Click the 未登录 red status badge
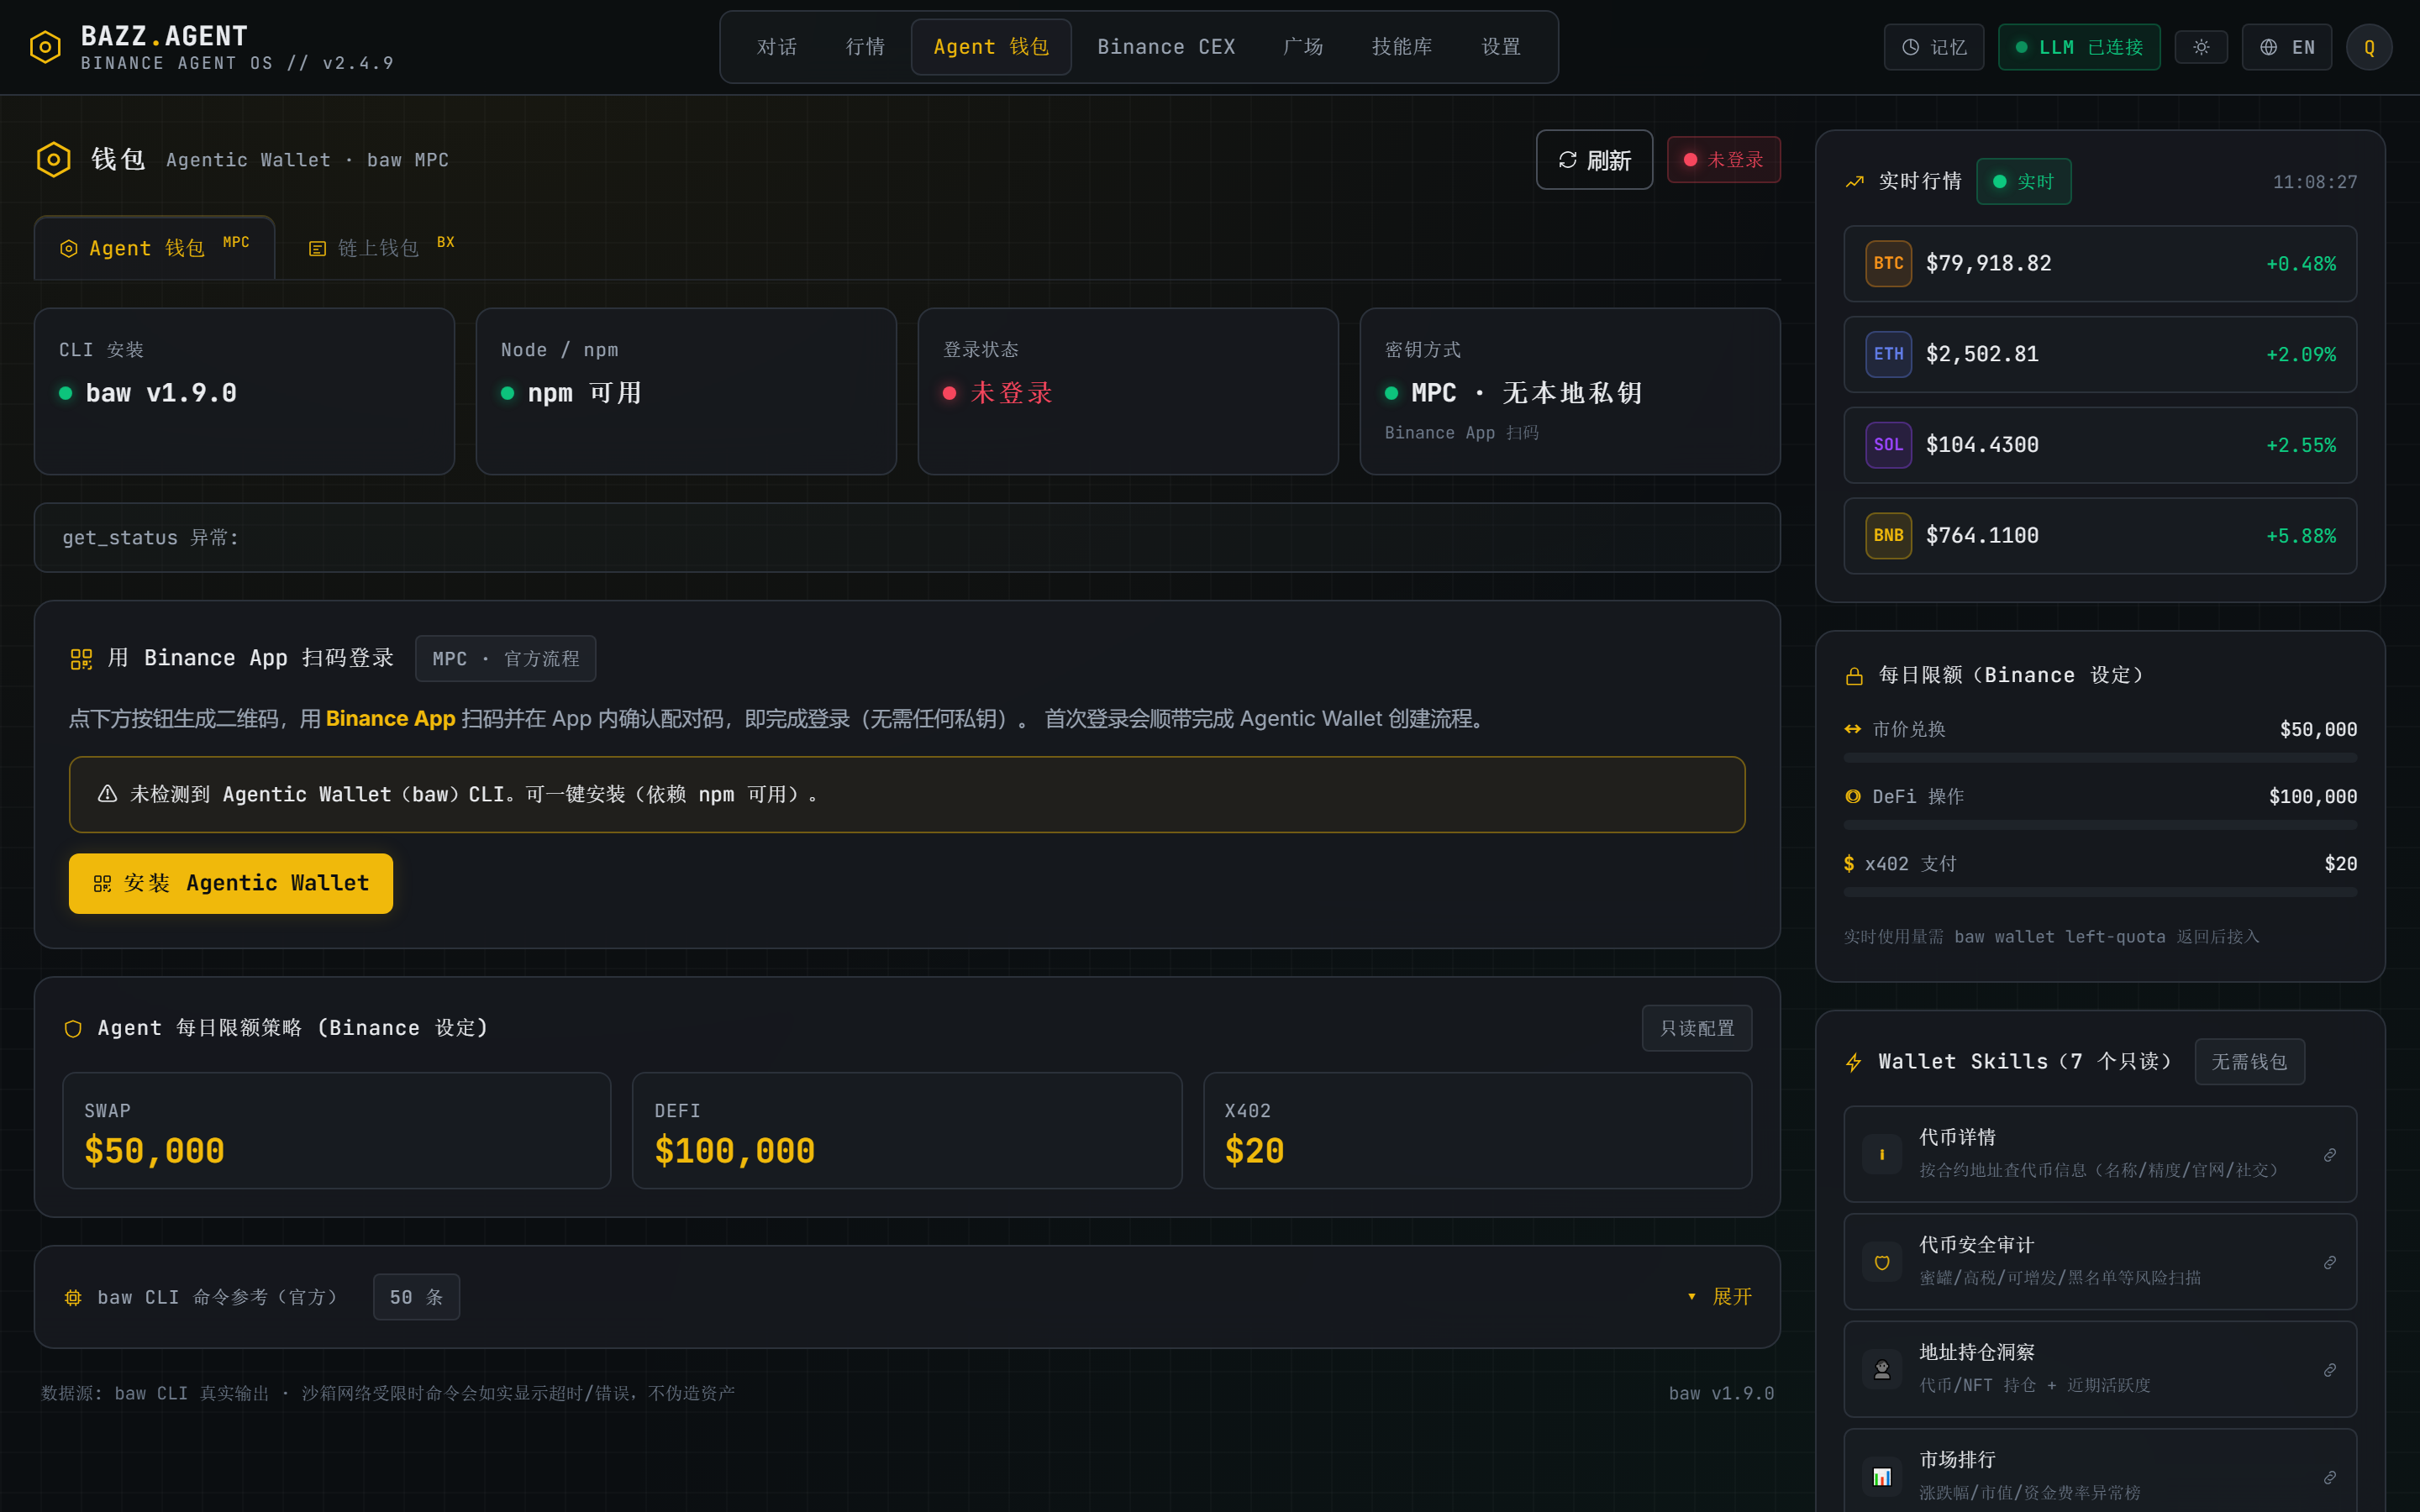The height and width of the screenshot is (1512, 2420). (1723, 160)
